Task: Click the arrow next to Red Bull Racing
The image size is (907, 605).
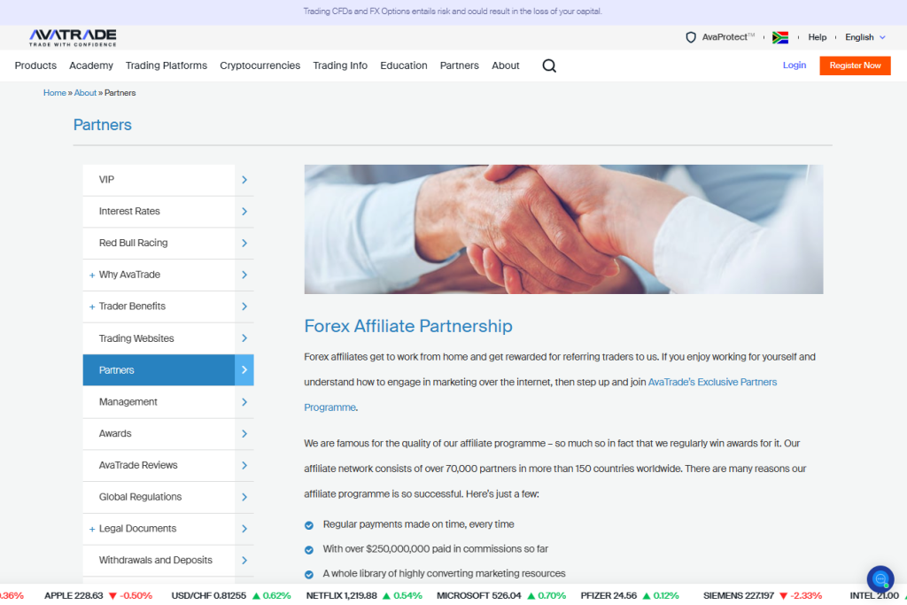Action: coord(244,243)
